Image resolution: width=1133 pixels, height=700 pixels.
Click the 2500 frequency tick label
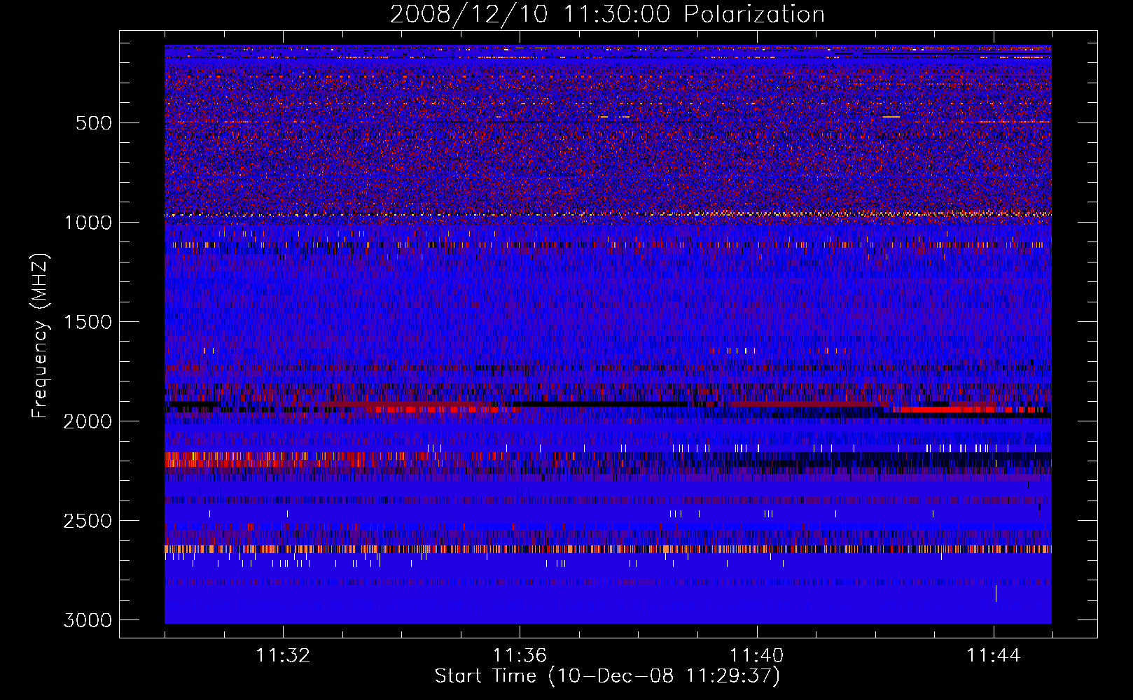coord(88,521)
